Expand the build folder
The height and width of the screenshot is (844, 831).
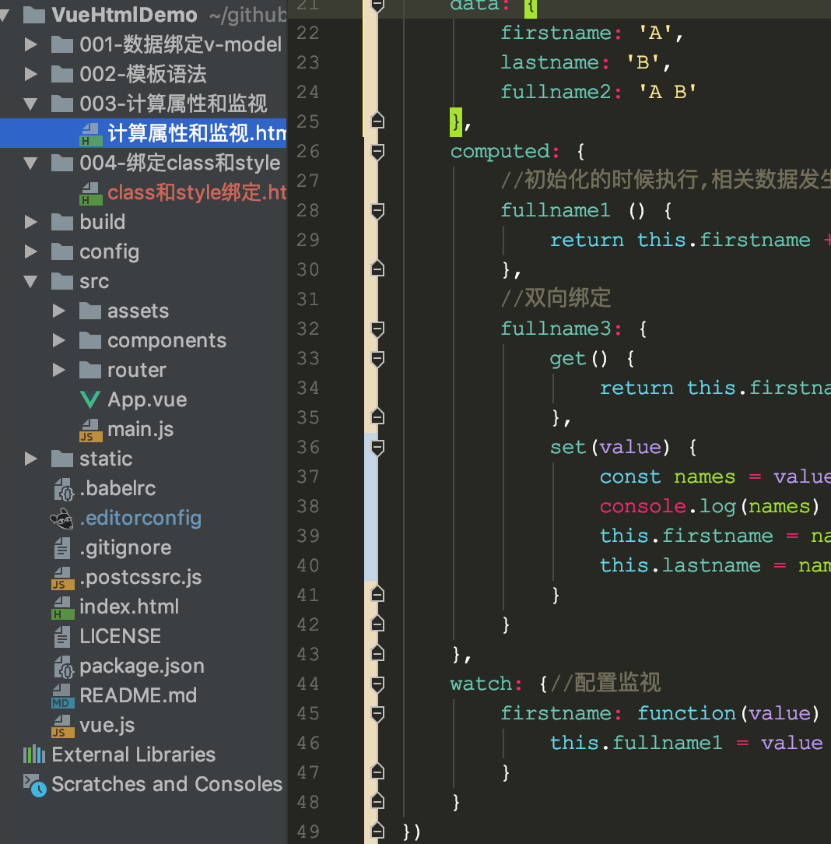(30, 222)
